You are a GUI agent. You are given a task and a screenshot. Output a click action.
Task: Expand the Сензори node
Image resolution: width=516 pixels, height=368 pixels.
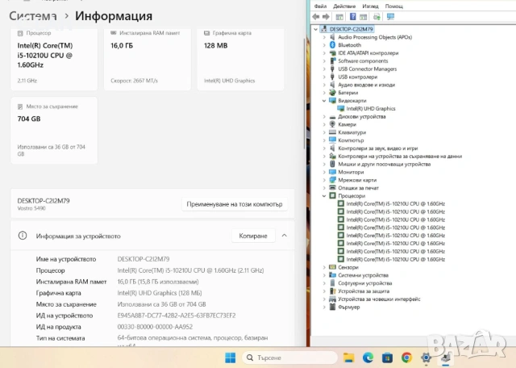[x=324, y=267]
